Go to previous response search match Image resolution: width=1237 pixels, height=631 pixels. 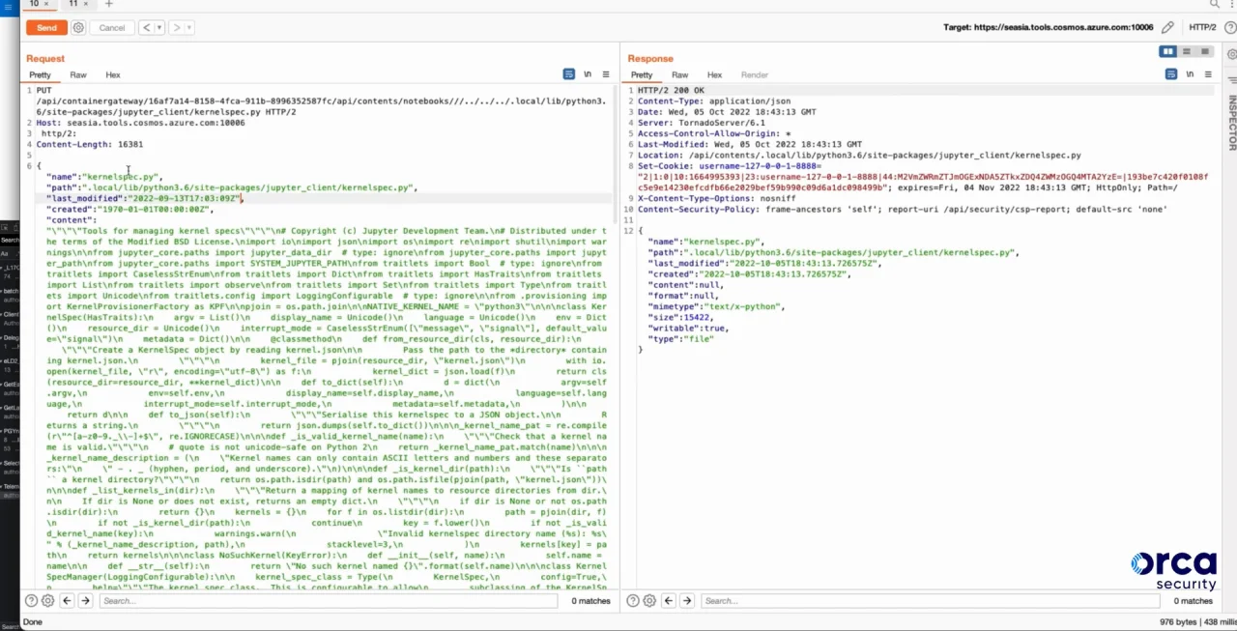(669, 601)
